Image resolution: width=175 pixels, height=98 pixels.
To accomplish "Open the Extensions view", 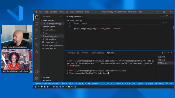I will click(x=37, y=45).
